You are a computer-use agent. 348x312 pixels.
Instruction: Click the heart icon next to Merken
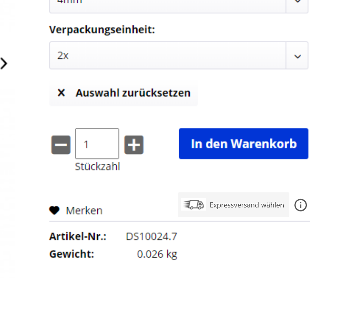tap(55, 210)
